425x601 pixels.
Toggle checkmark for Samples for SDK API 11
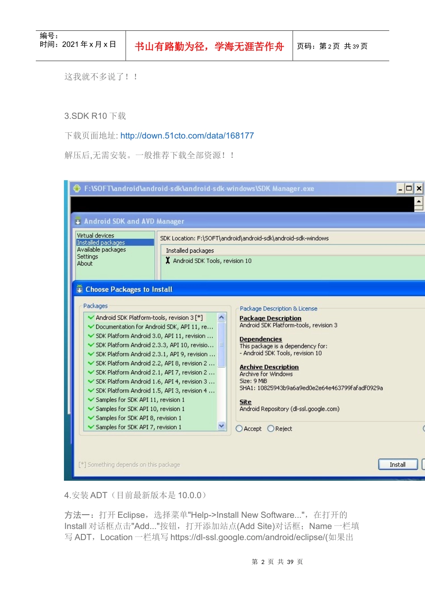point(91,399)
